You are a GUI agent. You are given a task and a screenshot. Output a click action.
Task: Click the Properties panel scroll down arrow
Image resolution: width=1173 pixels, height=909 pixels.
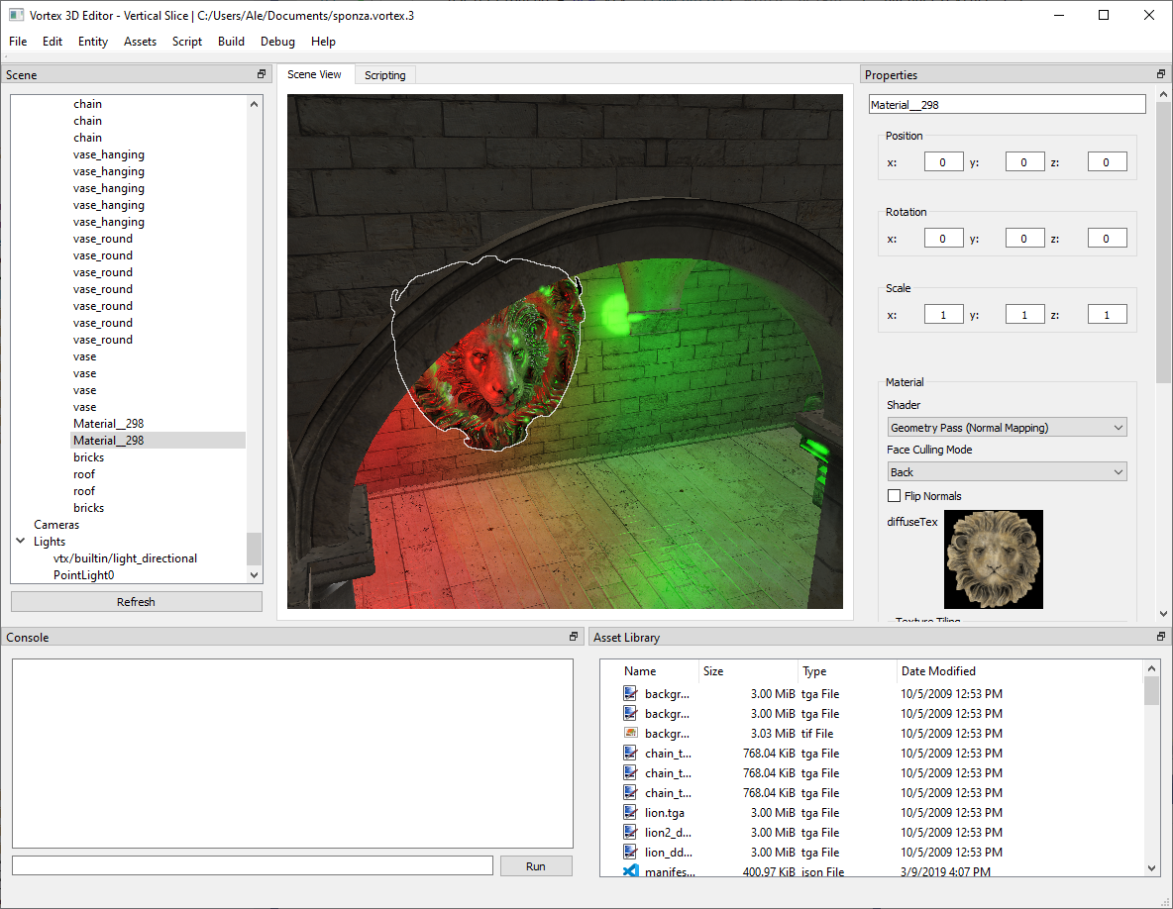(x=1163, y=614)
